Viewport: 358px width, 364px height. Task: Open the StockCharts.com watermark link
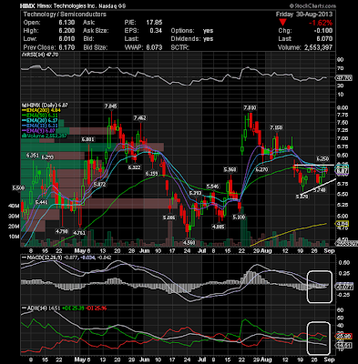312,5
